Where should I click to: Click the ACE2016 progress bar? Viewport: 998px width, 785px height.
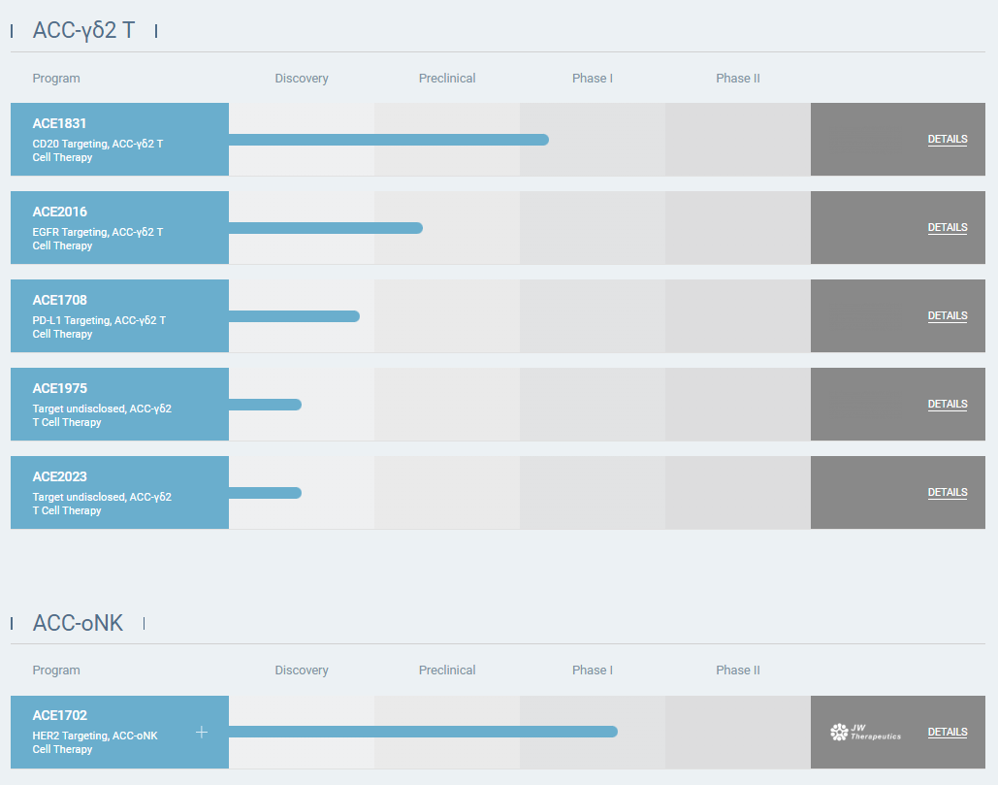[325, 228]
